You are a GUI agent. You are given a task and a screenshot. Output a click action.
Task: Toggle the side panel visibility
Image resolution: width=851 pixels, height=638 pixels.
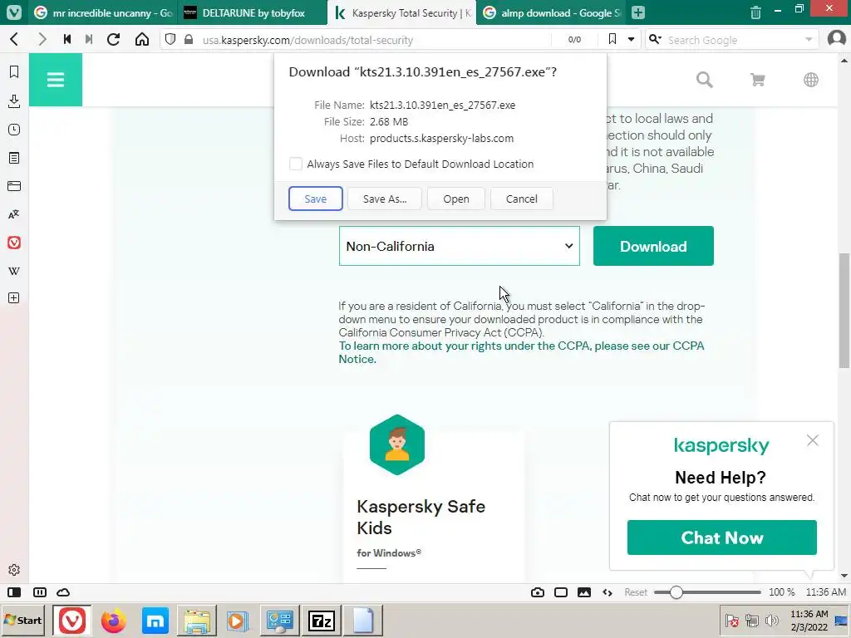coord(15,591)
